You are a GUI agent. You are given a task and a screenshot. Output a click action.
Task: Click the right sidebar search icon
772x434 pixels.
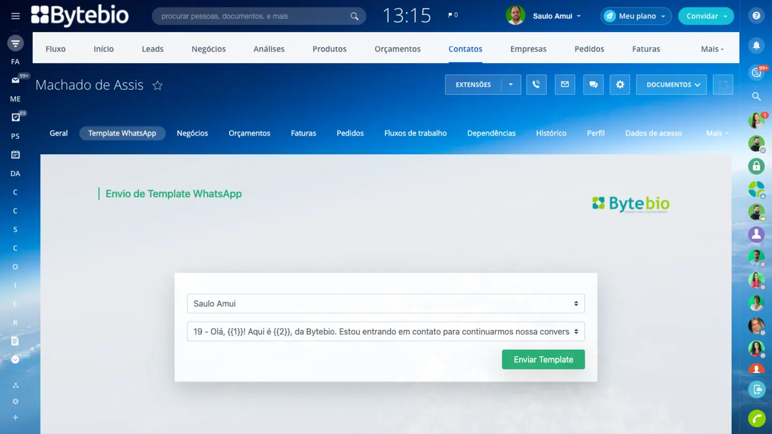coord(756,96)
